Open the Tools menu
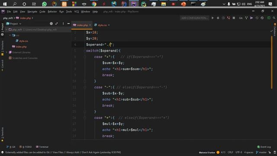 (x=69, y=12)
